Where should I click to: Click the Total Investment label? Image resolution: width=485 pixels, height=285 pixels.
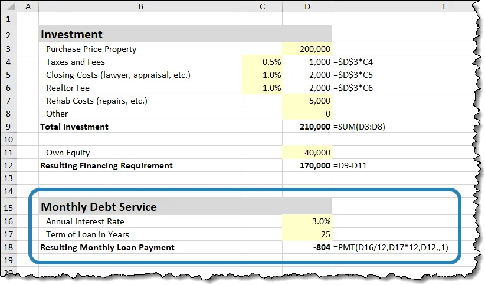(74, 127)
